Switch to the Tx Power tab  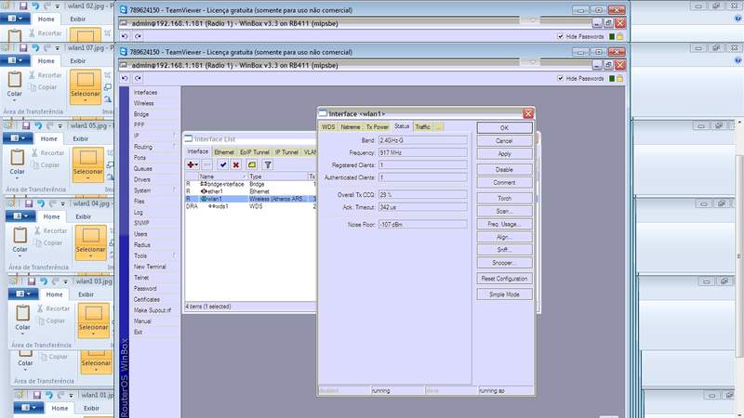(377, 127)
